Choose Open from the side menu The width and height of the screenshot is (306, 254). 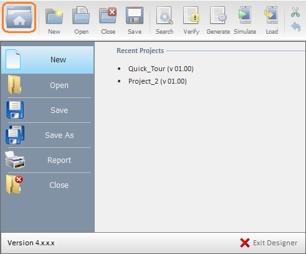pos(47,85)
